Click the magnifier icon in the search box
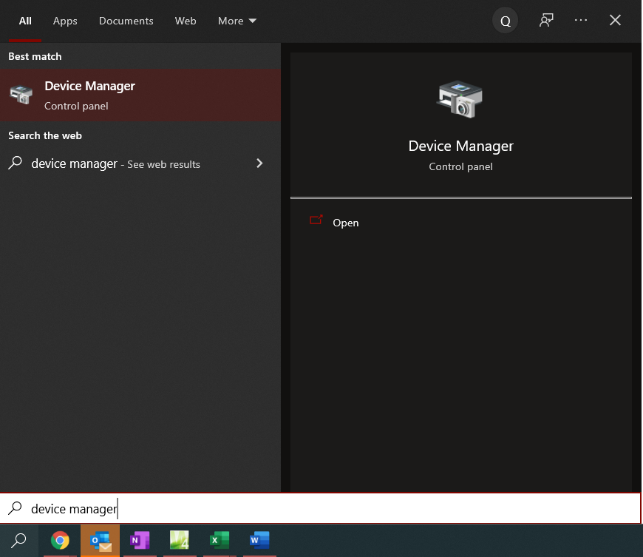 [x=14, y=508]
